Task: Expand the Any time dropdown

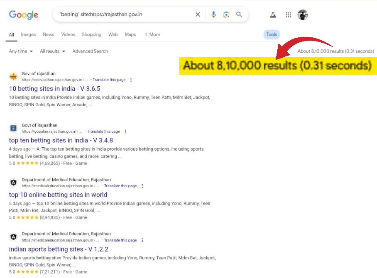Action: coord(21,51)
